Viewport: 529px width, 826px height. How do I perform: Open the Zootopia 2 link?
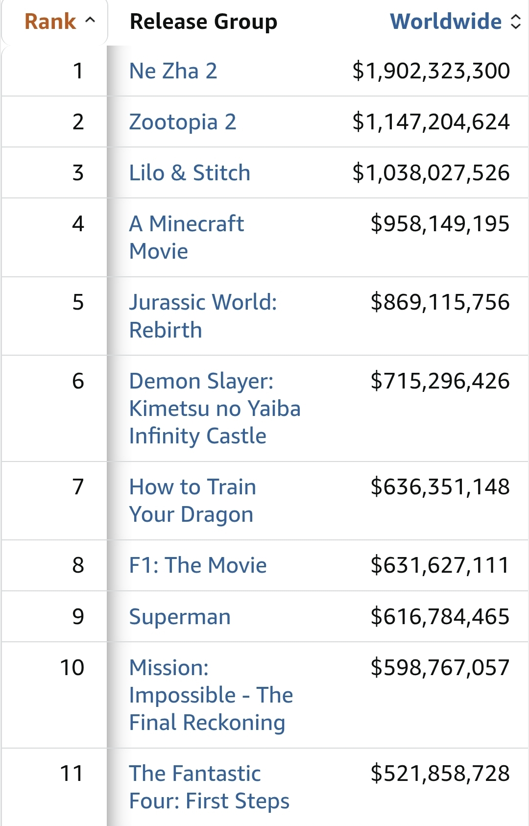tap(182, 122)
